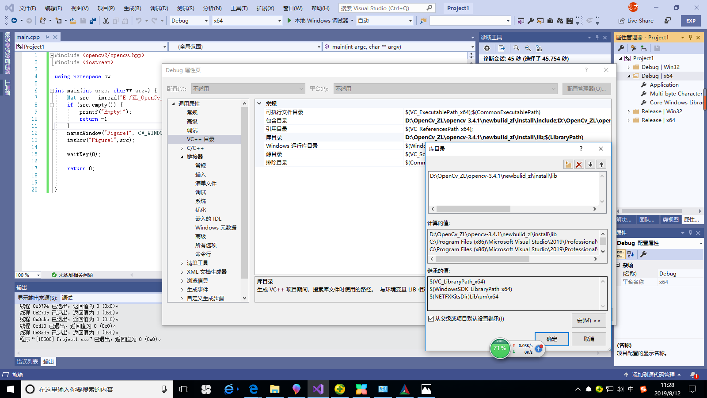Screen dimensions: 707x398
Task: Collapse the 链接器 tree node
Action: 182,157
